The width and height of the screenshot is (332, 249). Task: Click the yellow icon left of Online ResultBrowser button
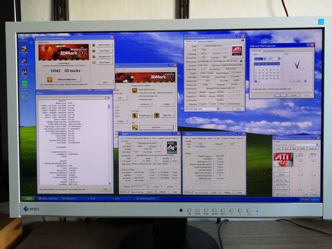pos(50,80)
